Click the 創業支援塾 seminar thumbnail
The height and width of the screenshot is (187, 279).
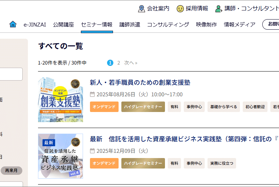[x=60, y=100]
